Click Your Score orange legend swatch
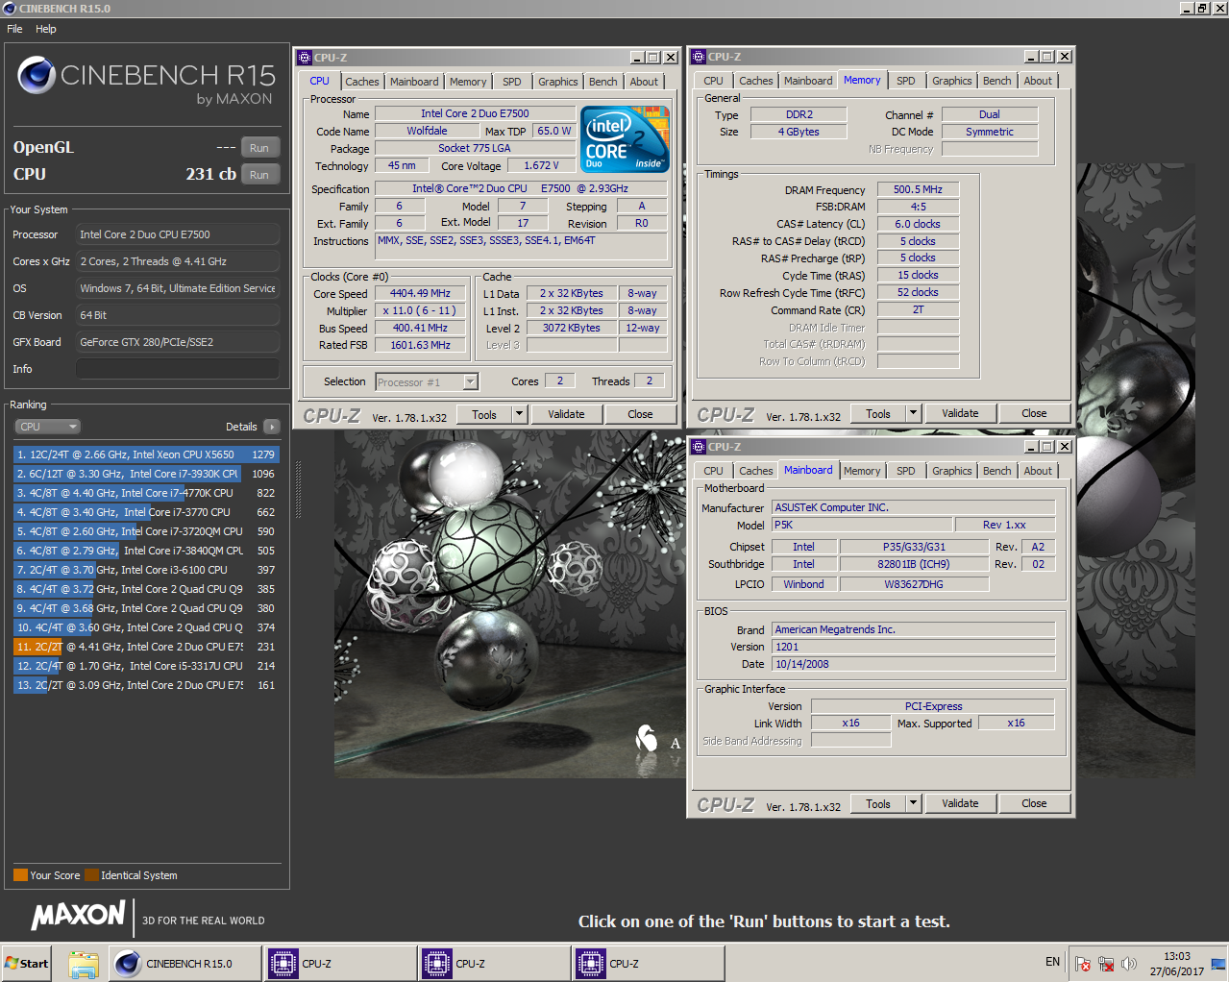The width and height of the screenshot is (1229, 982). [x=20, y=875]
